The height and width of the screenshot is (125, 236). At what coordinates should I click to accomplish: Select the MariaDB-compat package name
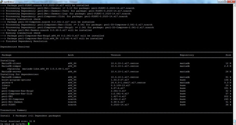pos(11,66)
